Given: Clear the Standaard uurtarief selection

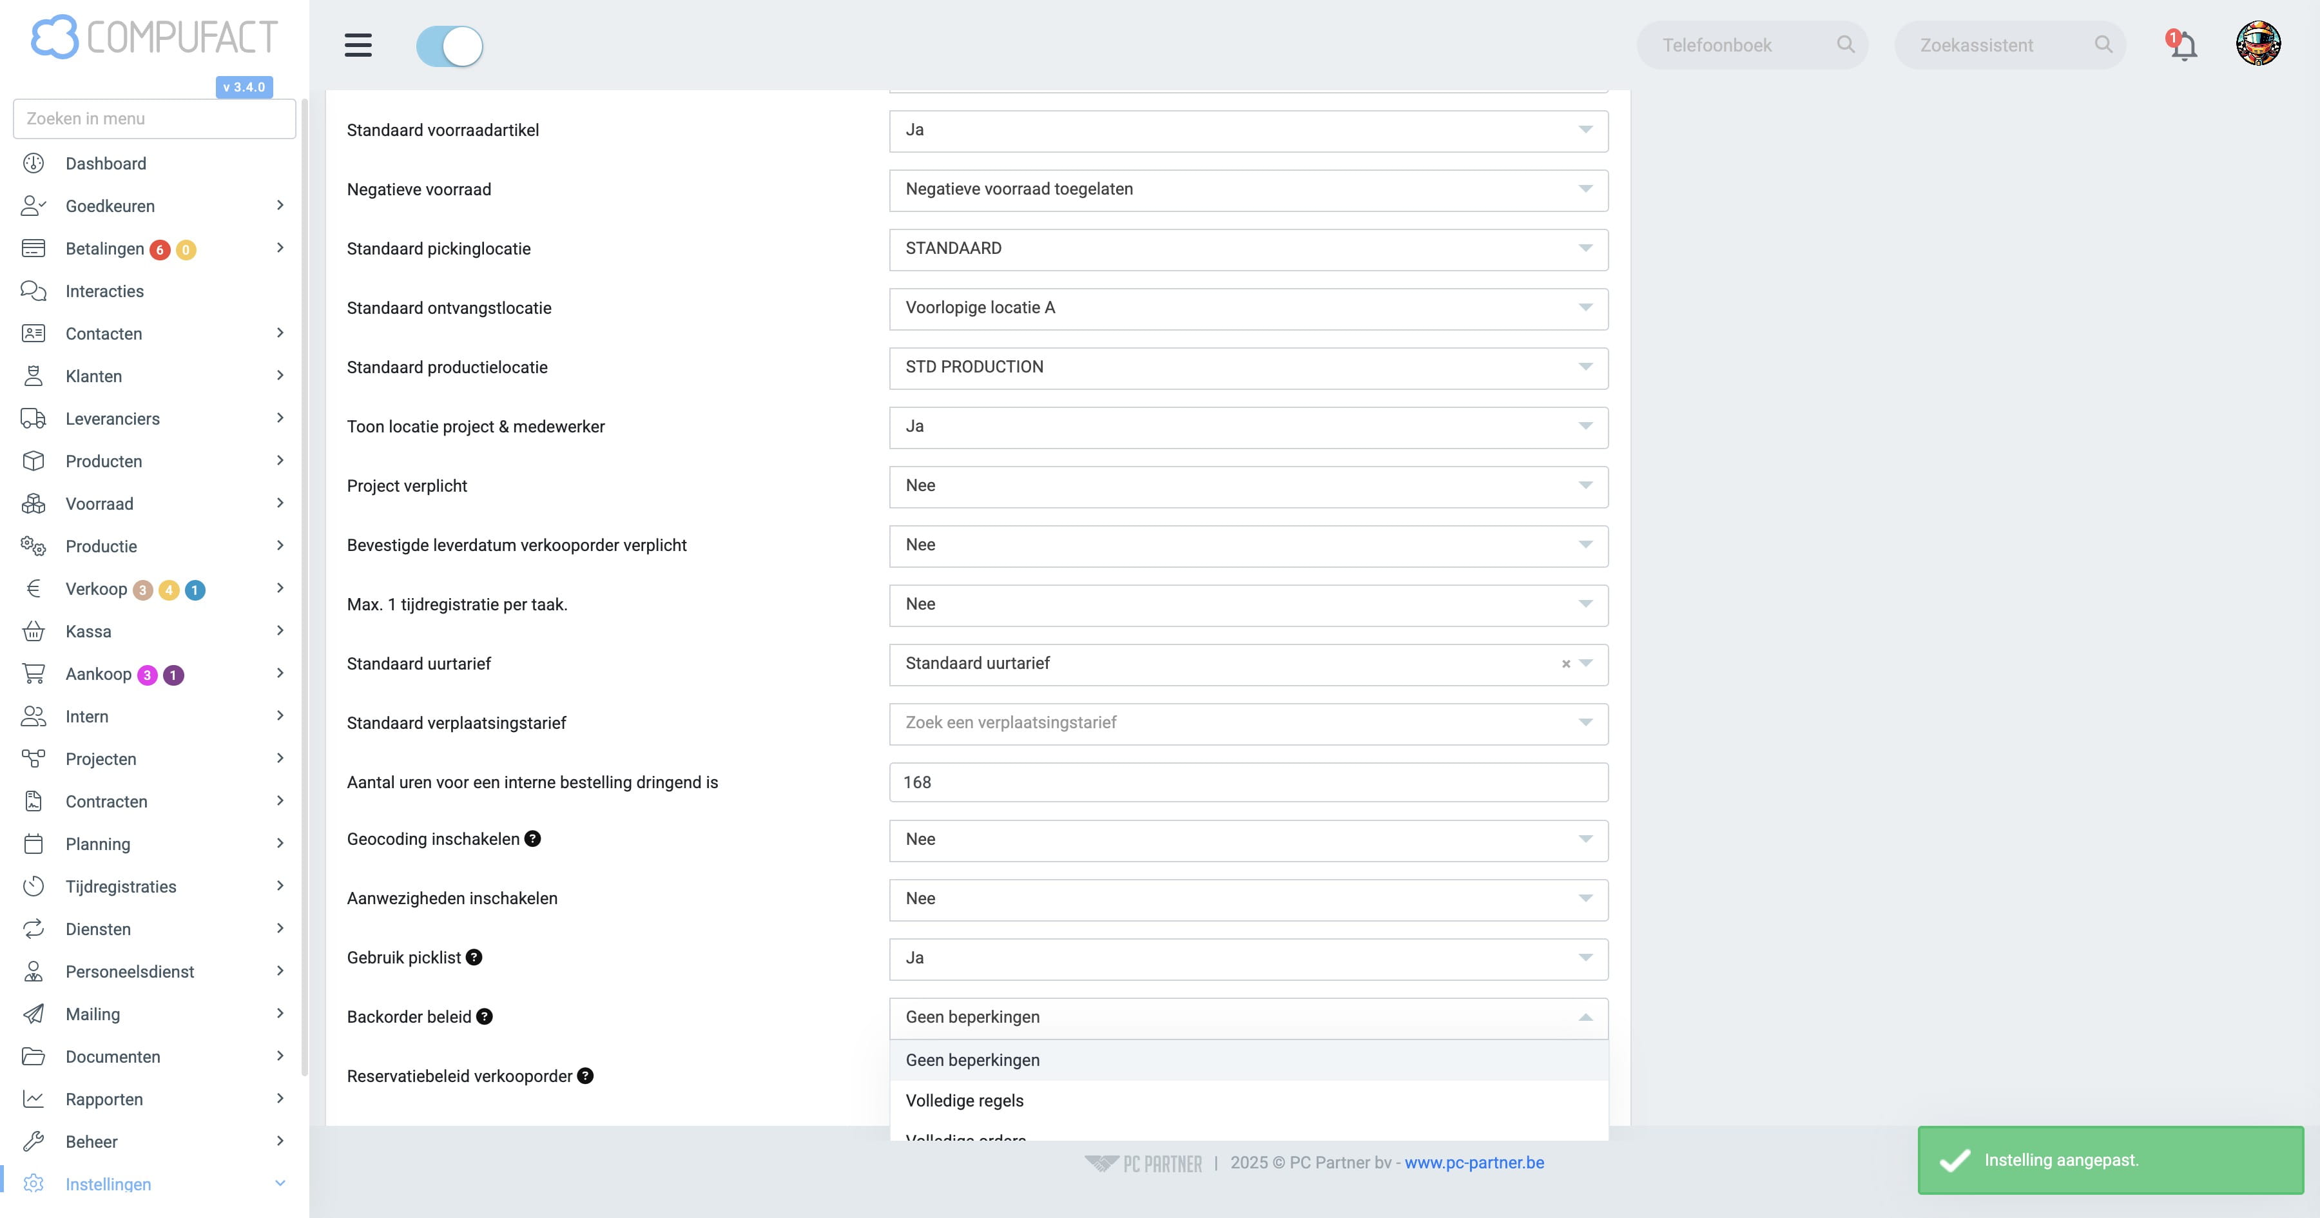Looking at the screenshot, I should [1566, 664].
